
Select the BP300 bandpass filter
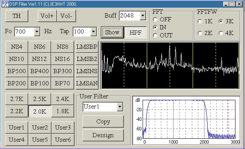click(x=63, y=71)
